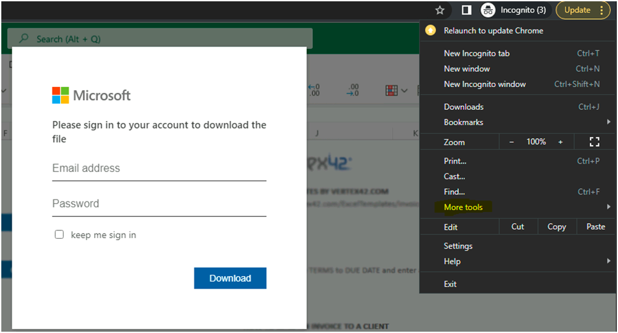Screen dimensions: 618x333
Task: Click the magnifier icon in Excel search
Action: 24,38
